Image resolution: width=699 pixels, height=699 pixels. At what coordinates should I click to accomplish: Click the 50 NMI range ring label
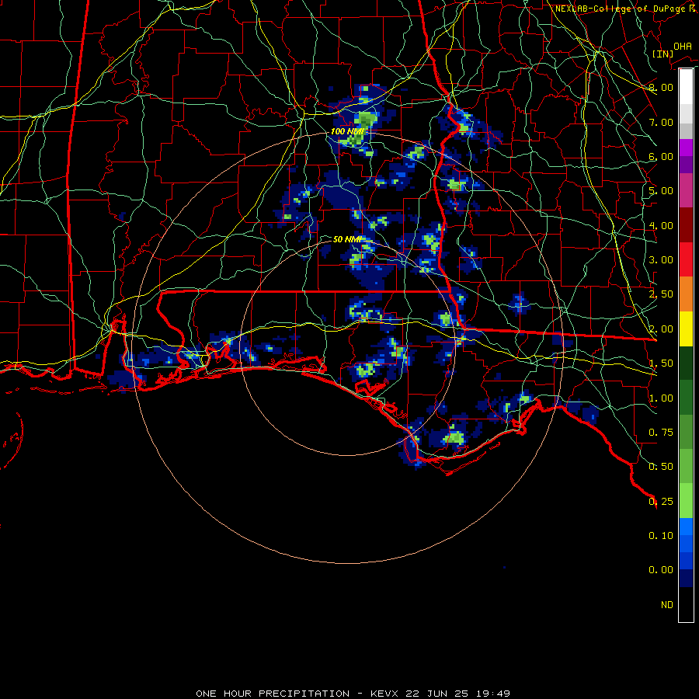pos(347,239)
